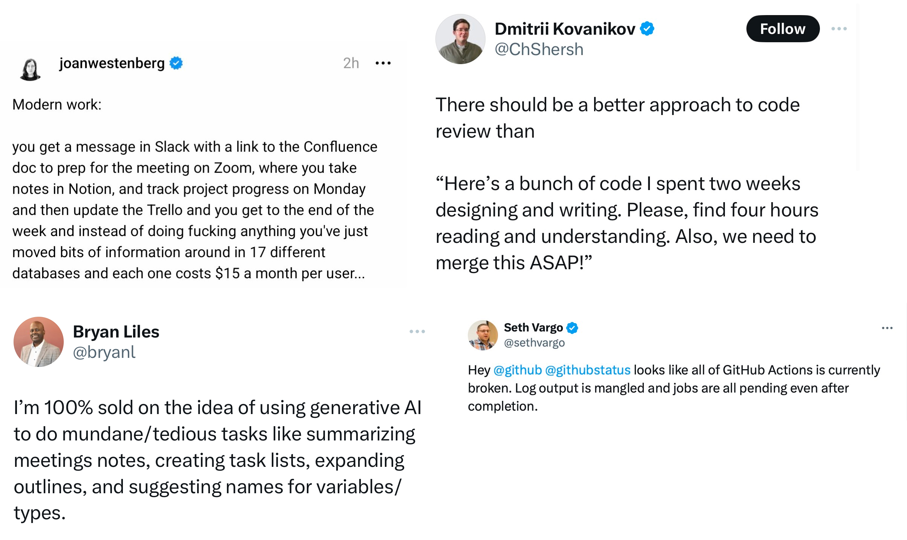Click joanwestenberg's verified badge
The width and height of the screenshot is (907, 540).
[x=176, y=63]
